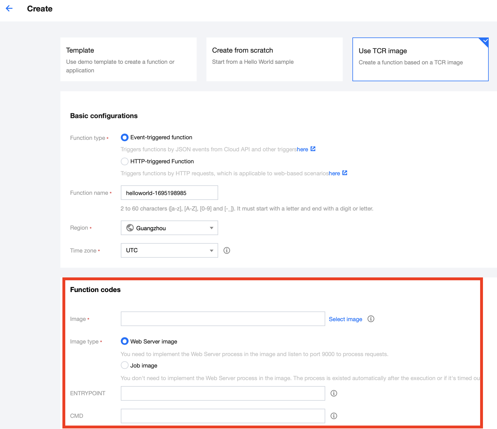Switch to the Template creation option

tap(128, 59)
